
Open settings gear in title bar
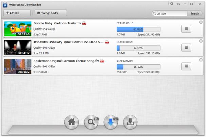pyautogui.click(x=172, y=4)
